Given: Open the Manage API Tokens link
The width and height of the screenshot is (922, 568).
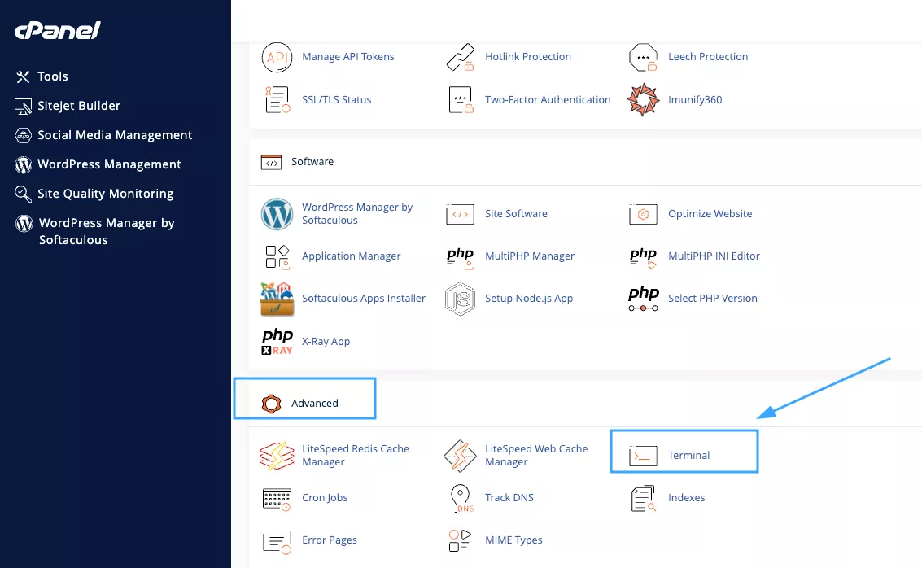Looking at the screenshot, I should 347,57.
